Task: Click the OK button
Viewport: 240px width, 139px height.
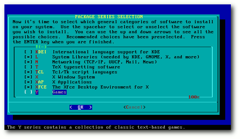Action: coord(81,107)
